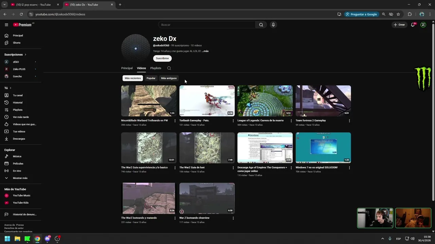Open YouTube Music link in sidebar

(21, 196)
